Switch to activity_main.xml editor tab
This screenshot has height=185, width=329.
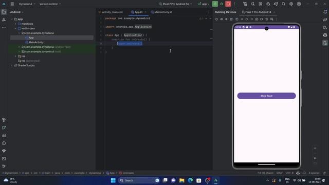point(111,12)
